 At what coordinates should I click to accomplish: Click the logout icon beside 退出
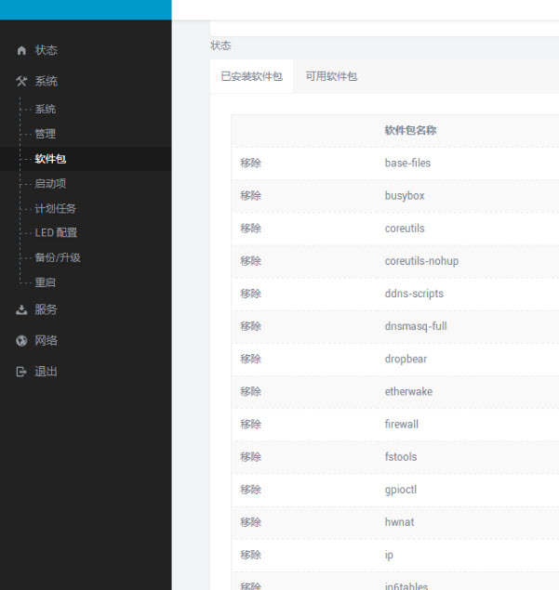(21, 372)
